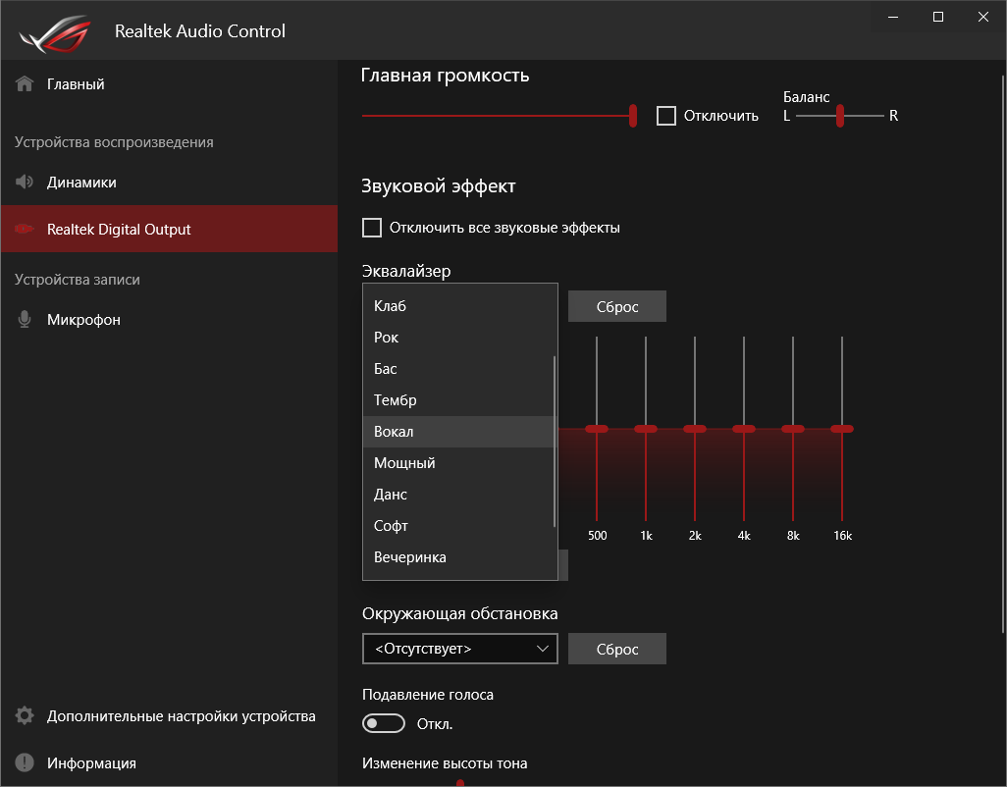Click the Realtek Digital Output device icon

point(25,230)
